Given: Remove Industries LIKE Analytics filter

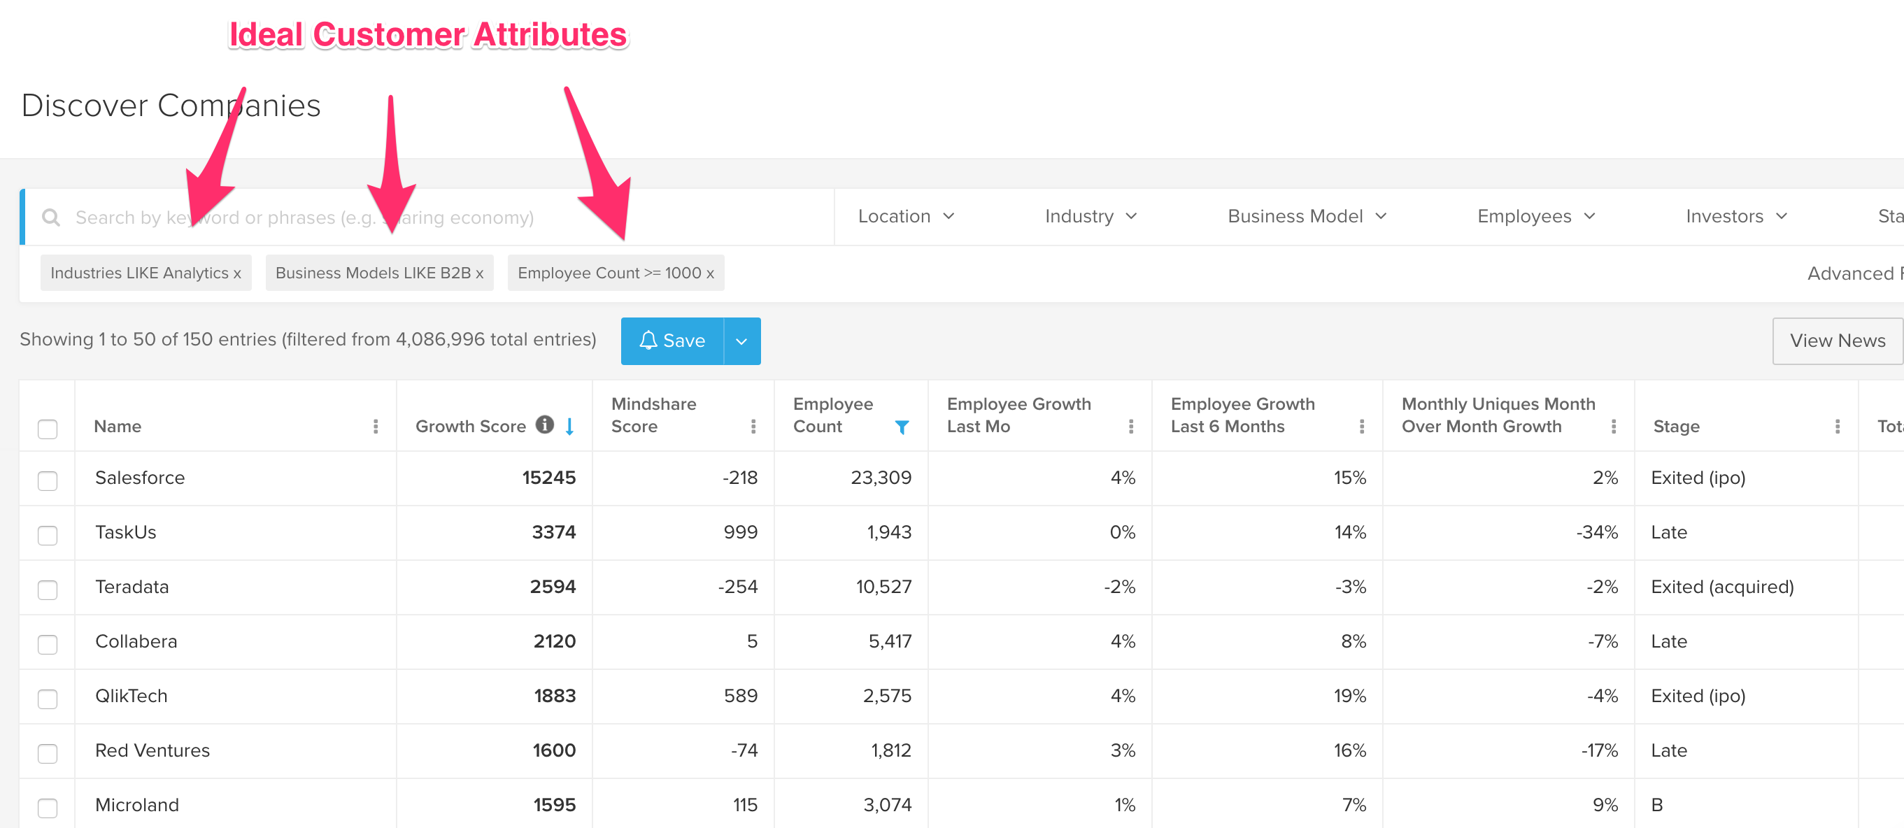Looking at the screenshot, I should tap(237, 273).
